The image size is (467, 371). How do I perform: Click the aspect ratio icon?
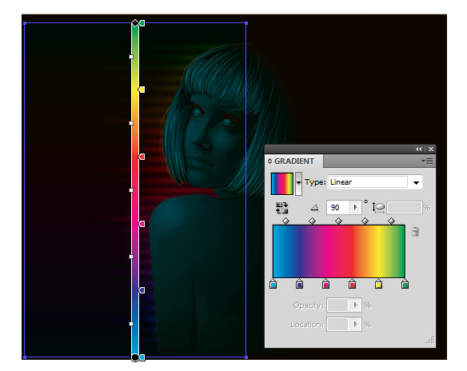(378, 208)
